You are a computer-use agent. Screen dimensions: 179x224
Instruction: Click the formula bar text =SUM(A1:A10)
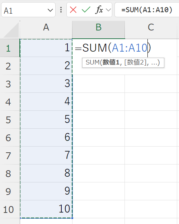coord(147,10)
